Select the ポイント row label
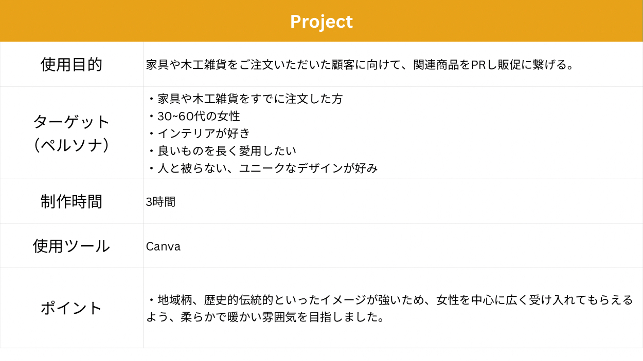This screenshot has height=361, width=643. [x=72, y=308]
